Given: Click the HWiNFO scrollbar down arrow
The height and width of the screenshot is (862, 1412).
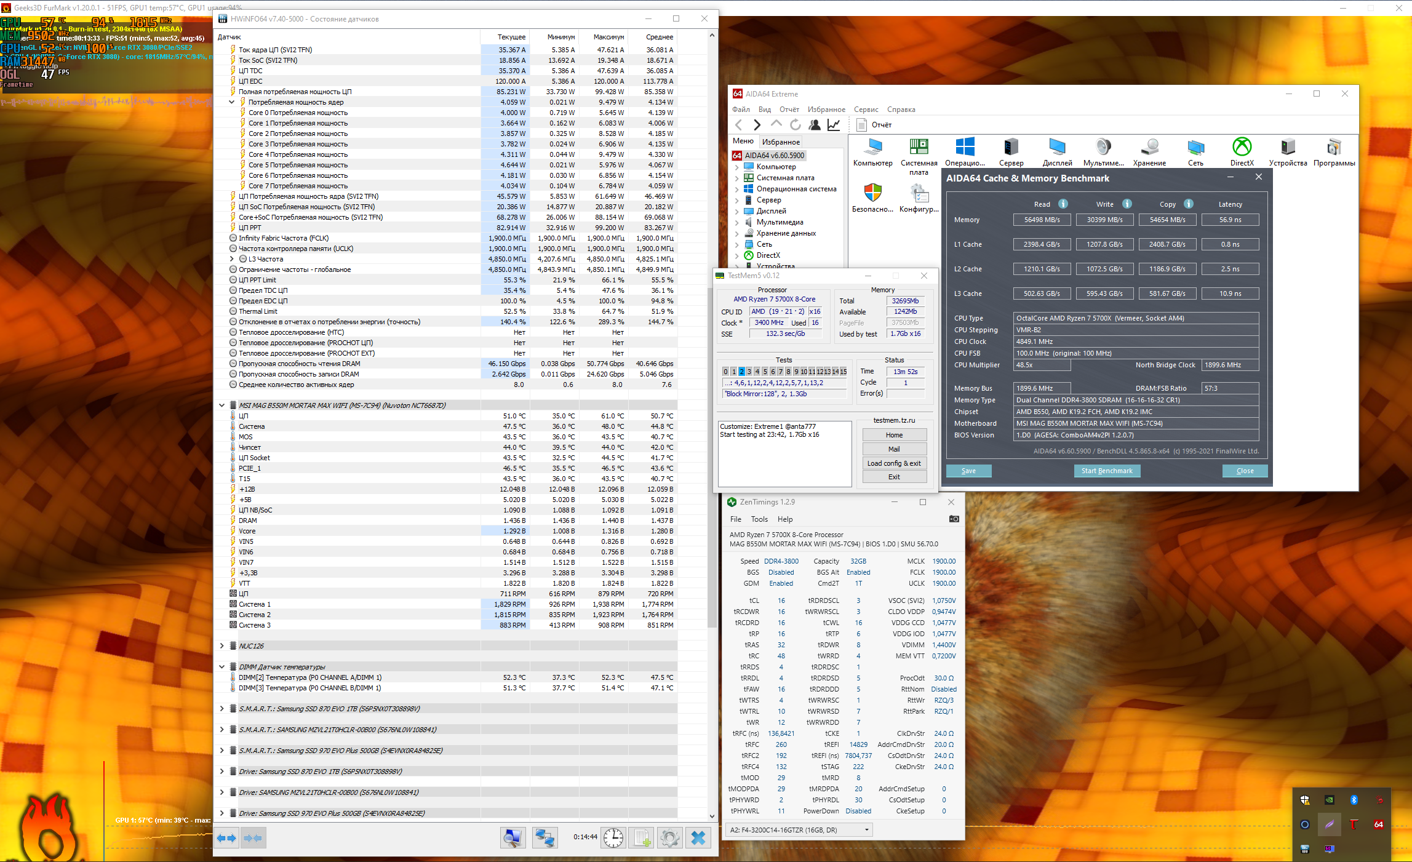Looking at the screenshot, I should (712, 816).
